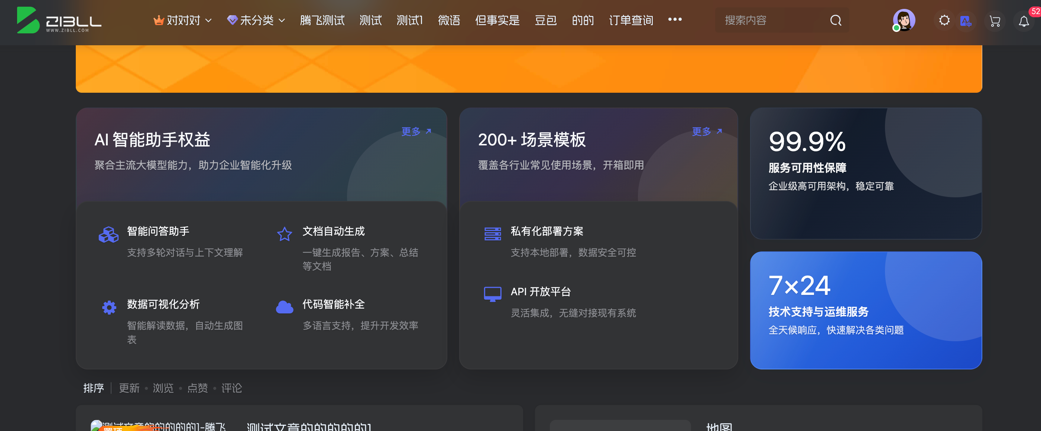1041x431 pixels.
Task: Go to 订单查询 page
Action: tap(631, 20)
